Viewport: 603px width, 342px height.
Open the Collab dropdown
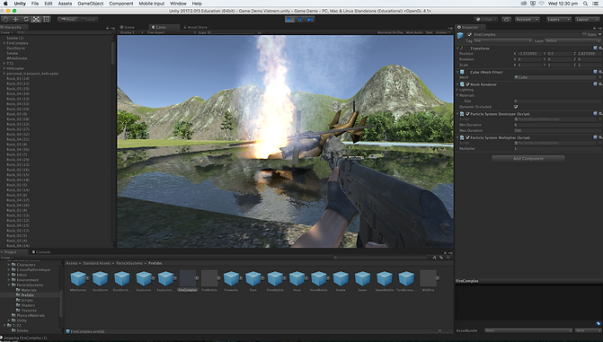tap(486, 19)
